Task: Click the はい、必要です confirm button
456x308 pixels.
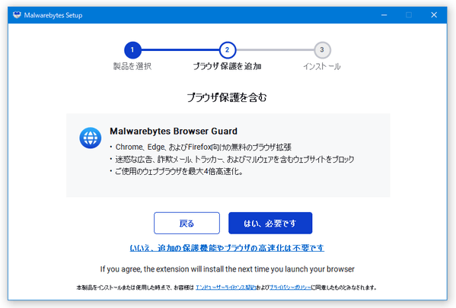Action: click(270, 223)
